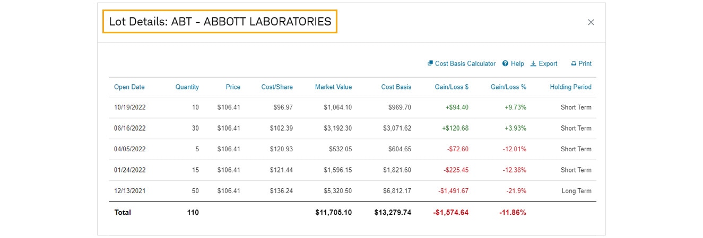Sort by Market Value column header
703x238 pixels.
[x=333, y=87]
